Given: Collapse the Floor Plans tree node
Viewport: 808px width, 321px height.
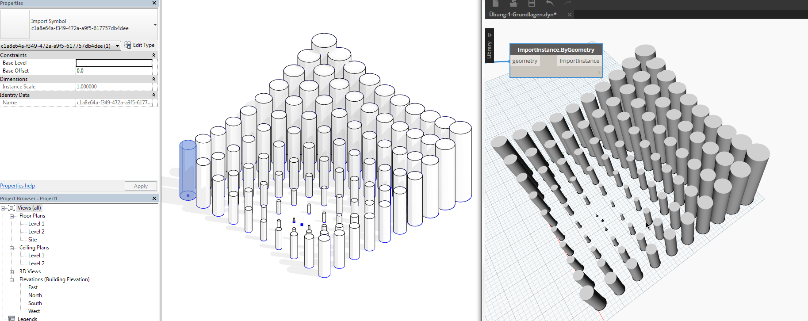Looking at the screenshot, I should pyautogui.click(x=12, y=216).
